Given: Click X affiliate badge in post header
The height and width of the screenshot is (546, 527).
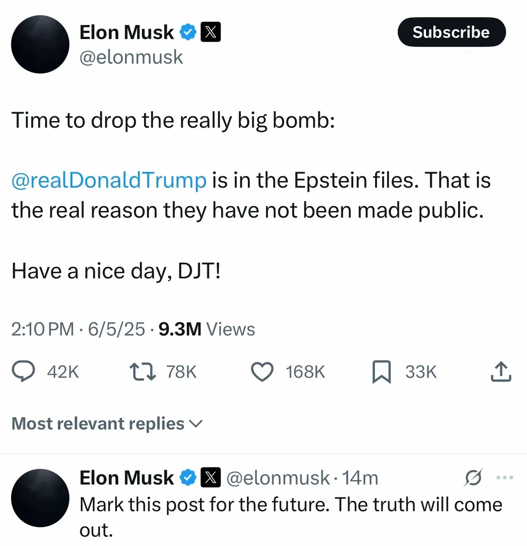Looking at the screenshot, I should (210, 32).
